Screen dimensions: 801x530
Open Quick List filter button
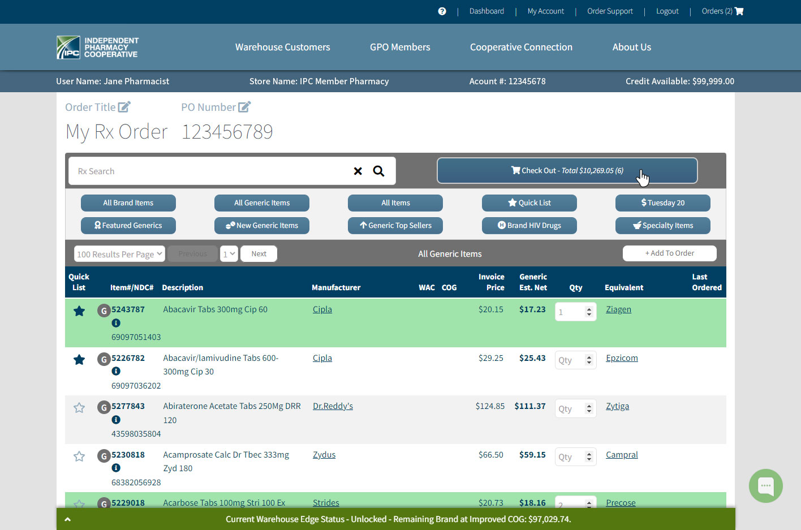point(529,202)
